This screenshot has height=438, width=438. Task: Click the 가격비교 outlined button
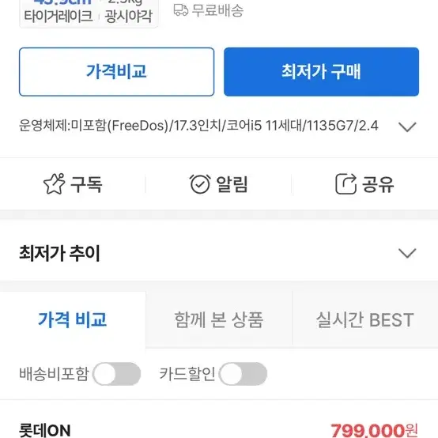[x=117, y=72]
